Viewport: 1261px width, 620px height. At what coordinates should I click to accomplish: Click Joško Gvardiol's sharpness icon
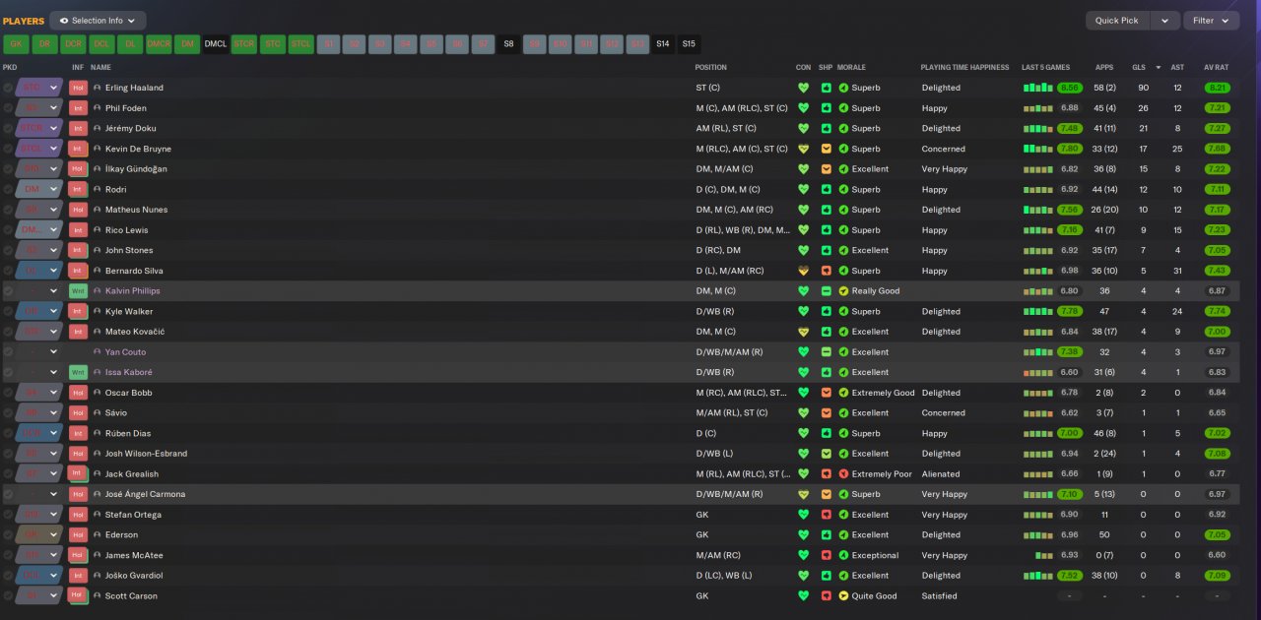pos(826,576)
